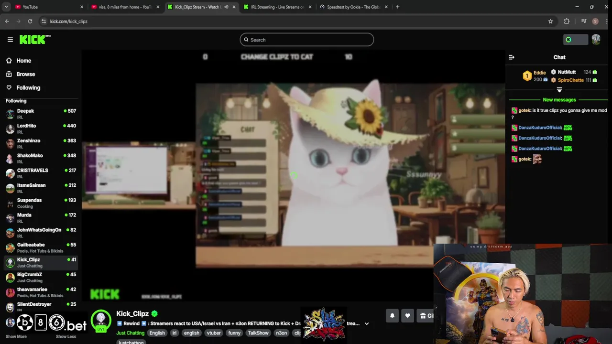Click NutMutt on gift leaderboard
Viewport: 612px width, 344px height.
tap(567, 72)
